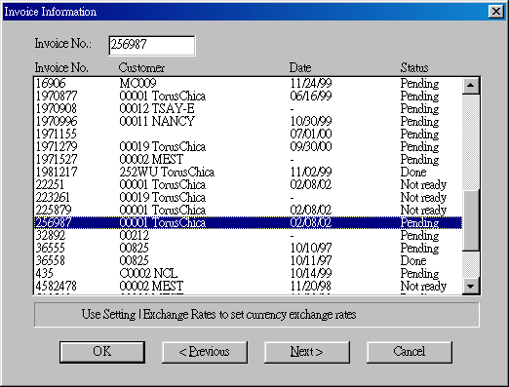Click the exchange rates hint text
The width and height of the screenshot is (509, 387).
218,315
